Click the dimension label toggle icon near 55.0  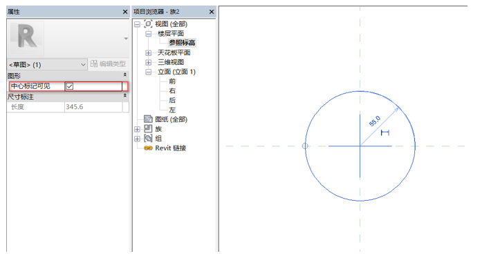pos(385,132)
